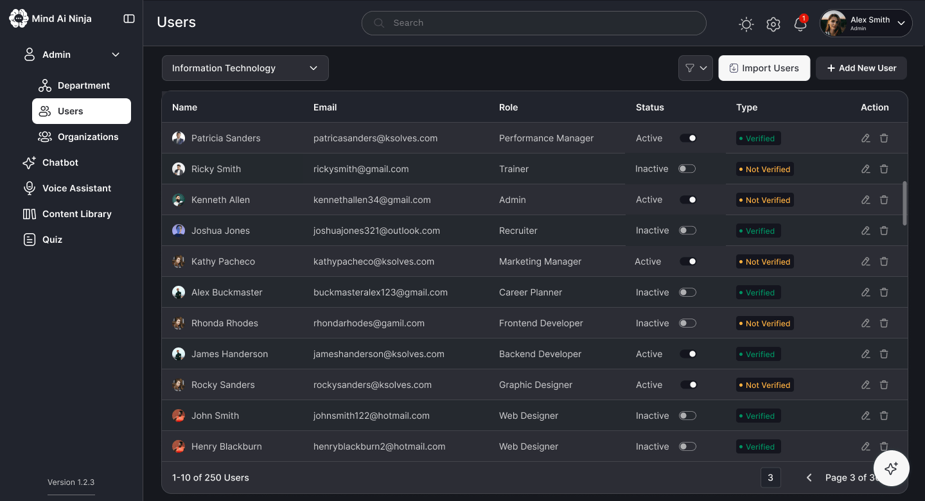This screenshot has width=925, height=501.
Task: Edit John Smith user
Action: pos(866,416)
